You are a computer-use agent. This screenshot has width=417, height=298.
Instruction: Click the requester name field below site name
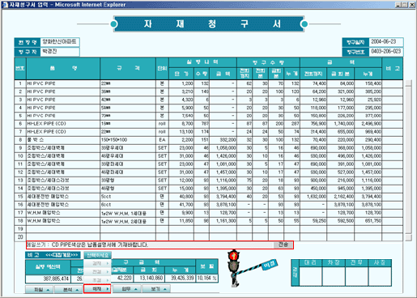pyautogui.click(x=60, y=52)
